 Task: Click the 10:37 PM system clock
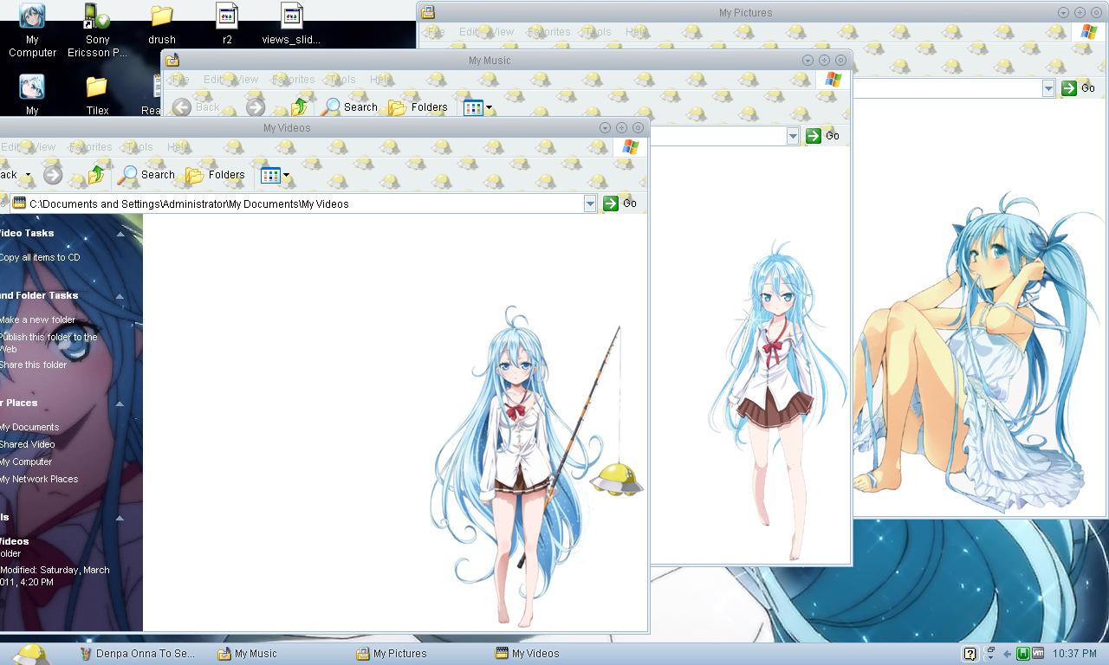(x=1074, y=654)
